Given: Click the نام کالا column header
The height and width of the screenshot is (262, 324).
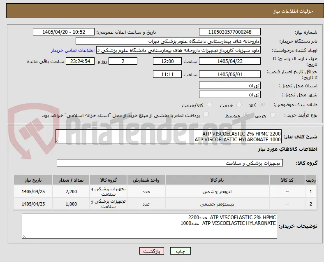Looking at the screenshot, I should coord(217,180).
